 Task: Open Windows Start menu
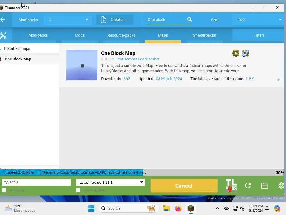91,208
